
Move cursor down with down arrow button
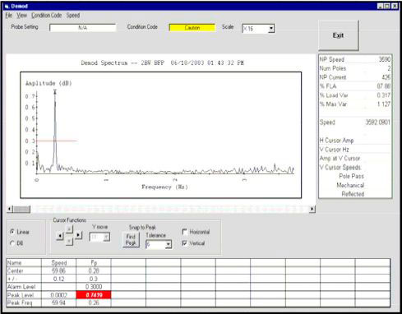(x=69, y=241)
